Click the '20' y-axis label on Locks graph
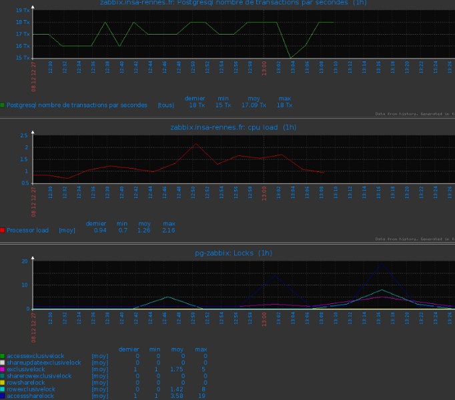The height and width of the screenshot is (400, 455). 25,261
